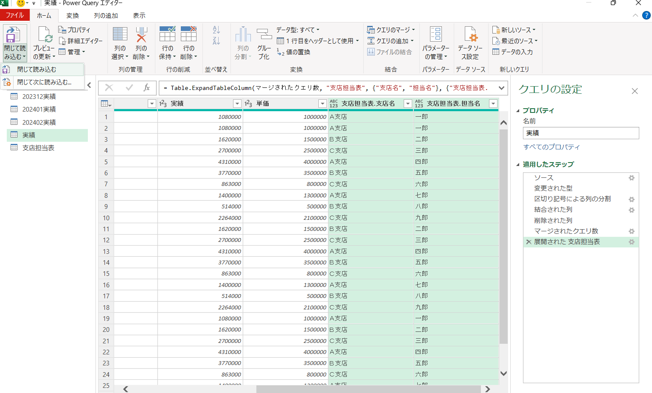Switch to the Home (ホーム) tab
The height and width of the screenshot is (393, 652).
click(x=44, y=15)
